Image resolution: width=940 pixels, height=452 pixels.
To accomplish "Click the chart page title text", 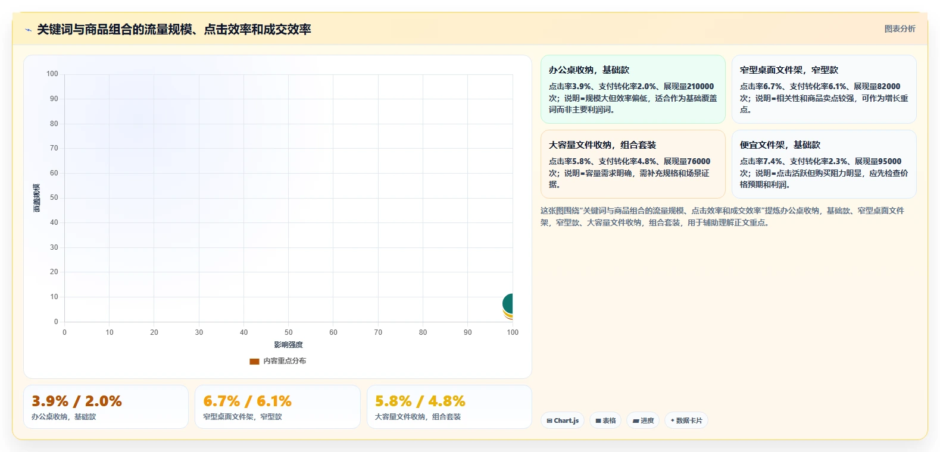I will tap(174, 30).
